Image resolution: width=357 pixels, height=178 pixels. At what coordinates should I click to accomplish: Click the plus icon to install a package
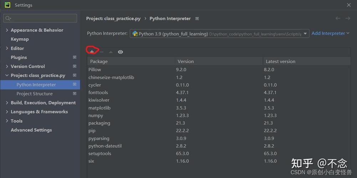(x=92, y=52)
